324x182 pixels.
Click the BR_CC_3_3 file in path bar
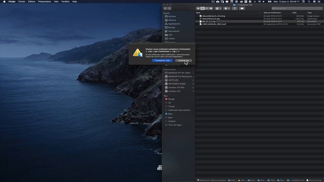click(x=314, y=180)
